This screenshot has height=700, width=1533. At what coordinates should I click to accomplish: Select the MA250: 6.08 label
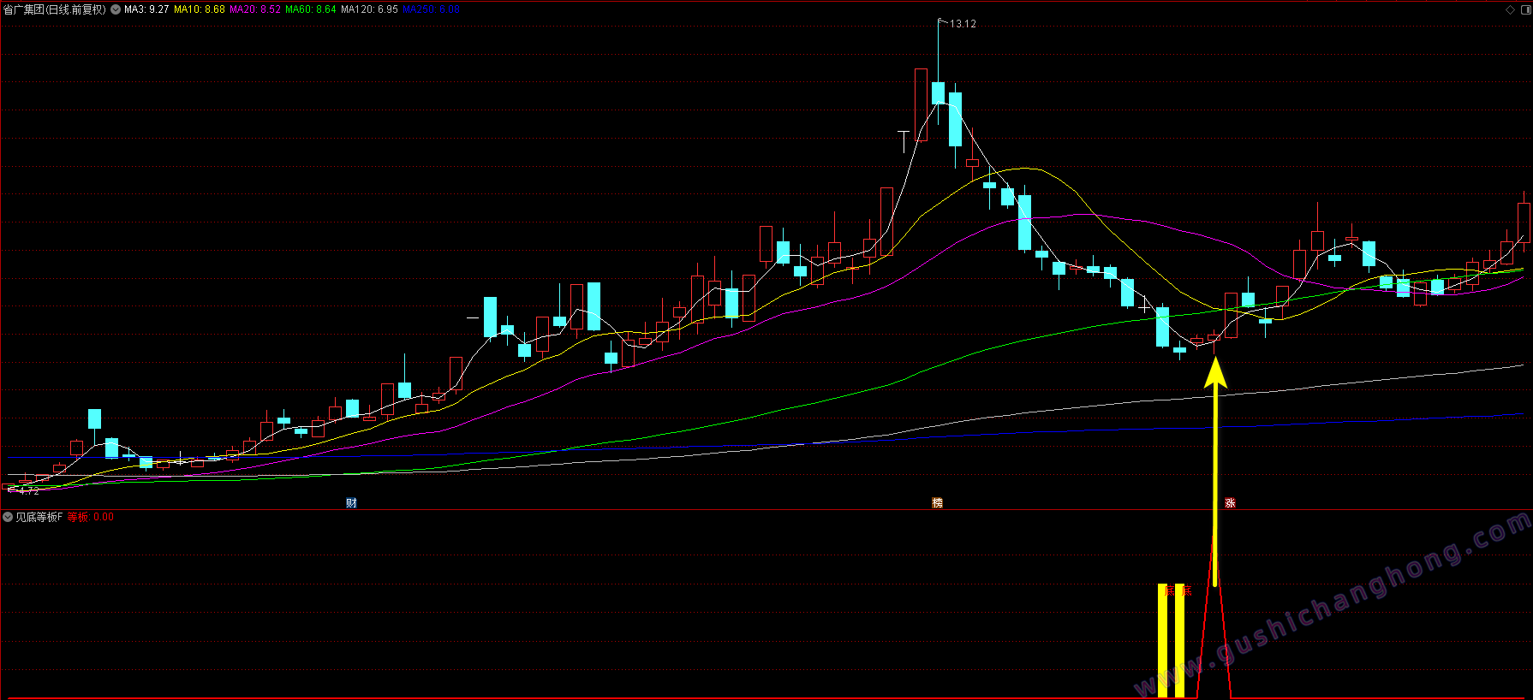(431, 9)
